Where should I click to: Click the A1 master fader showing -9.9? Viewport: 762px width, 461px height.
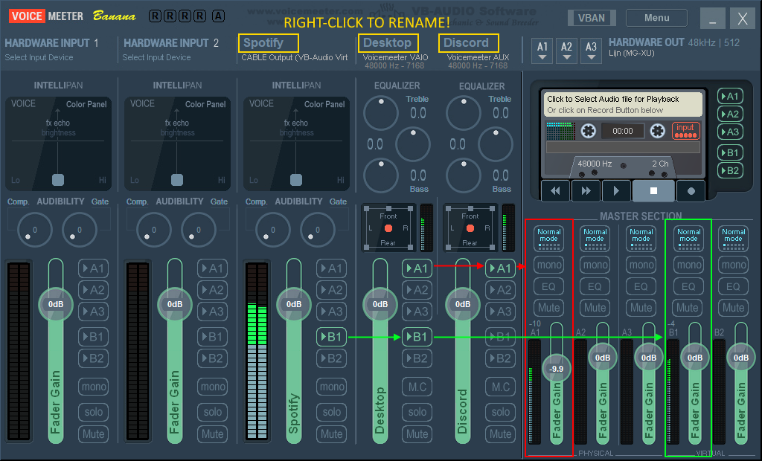coord(557,369)
